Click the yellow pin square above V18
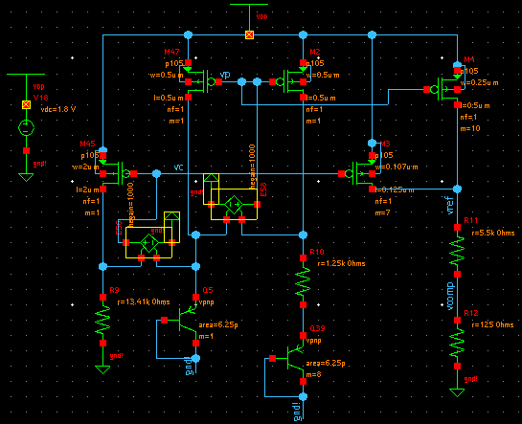 [x=26, y=104]
